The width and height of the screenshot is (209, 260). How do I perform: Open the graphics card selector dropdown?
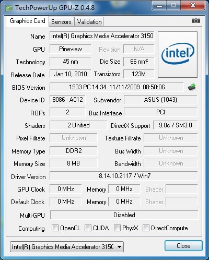pos(67,247)
